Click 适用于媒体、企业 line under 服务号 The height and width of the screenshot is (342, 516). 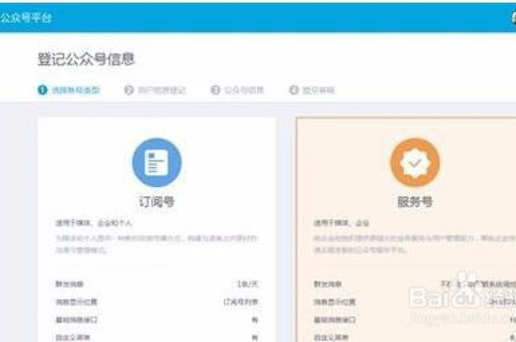coord(341,223)
